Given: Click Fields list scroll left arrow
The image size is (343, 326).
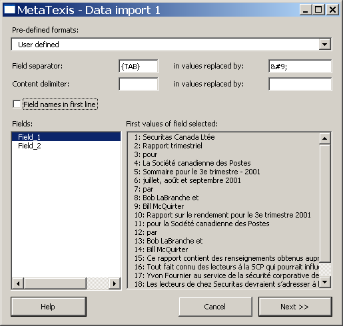Looking at the screenshot, I should coord(18,283).
